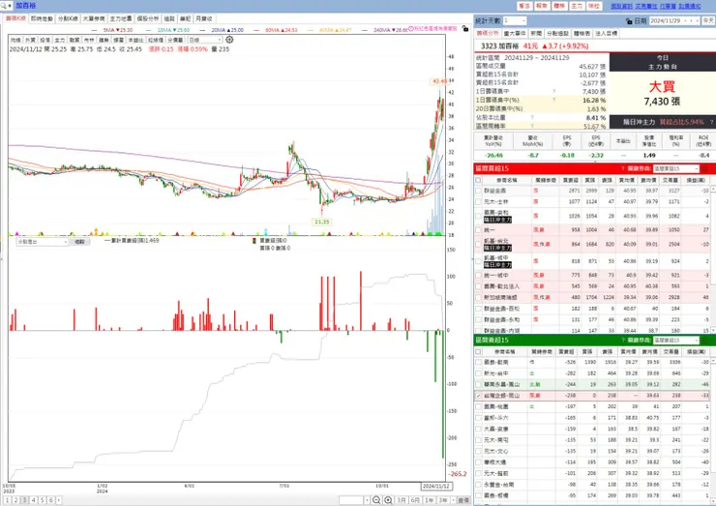Click help icon beside 佔股本比重
This screenshot has height=506, width=716.
coord(532,117)
